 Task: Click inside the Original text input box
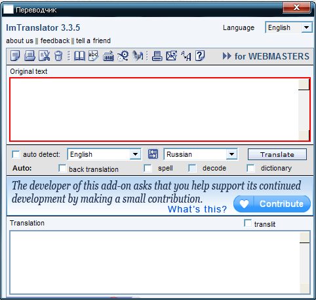pos(154,109)
